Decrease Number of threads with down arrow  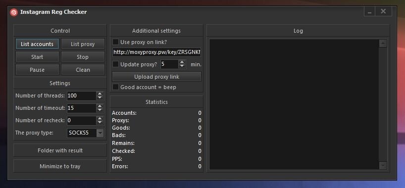click(x=100, y=98)
